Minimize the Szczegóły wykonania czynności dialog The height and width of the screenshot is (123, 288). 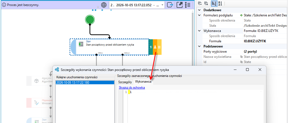[x=235, y=70]
